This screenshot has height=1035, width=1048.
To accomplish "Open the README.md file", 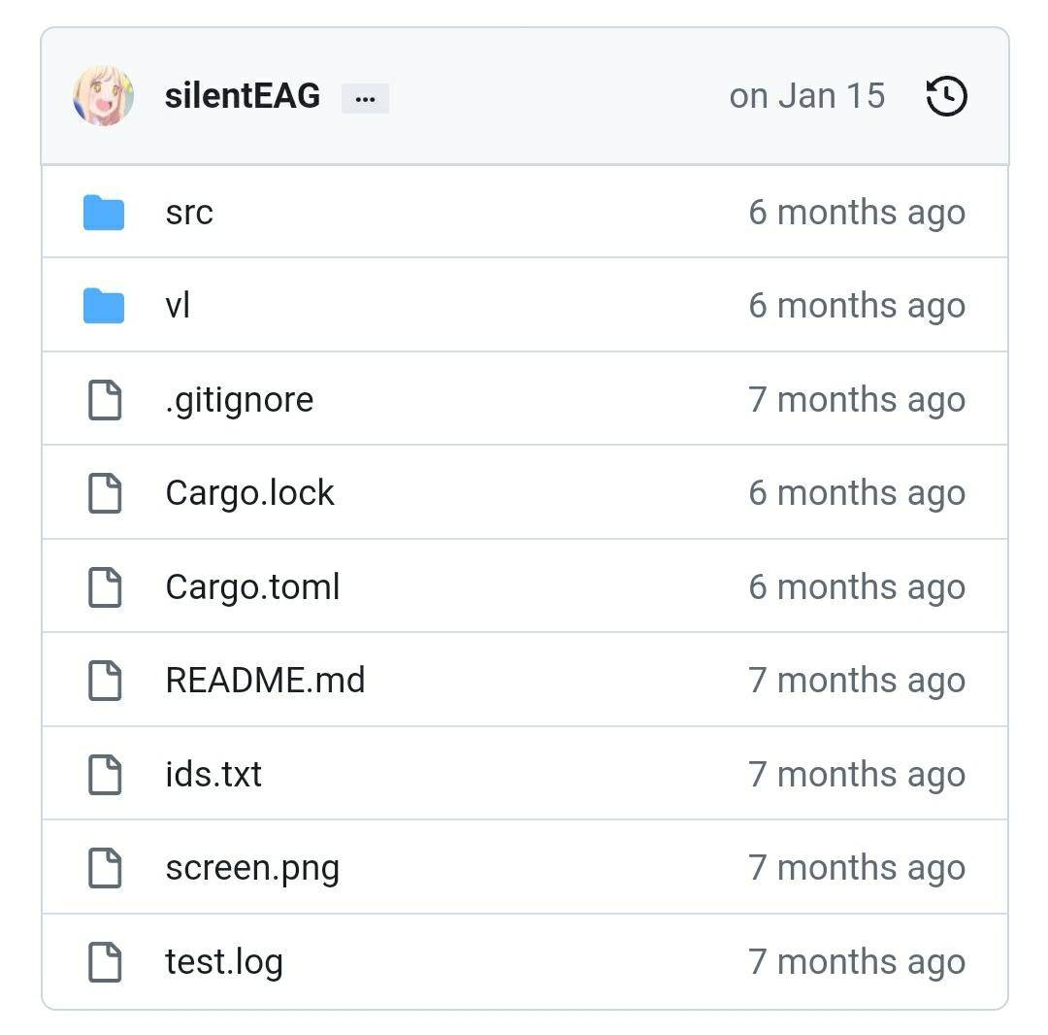I will click(x=265, y=681).
